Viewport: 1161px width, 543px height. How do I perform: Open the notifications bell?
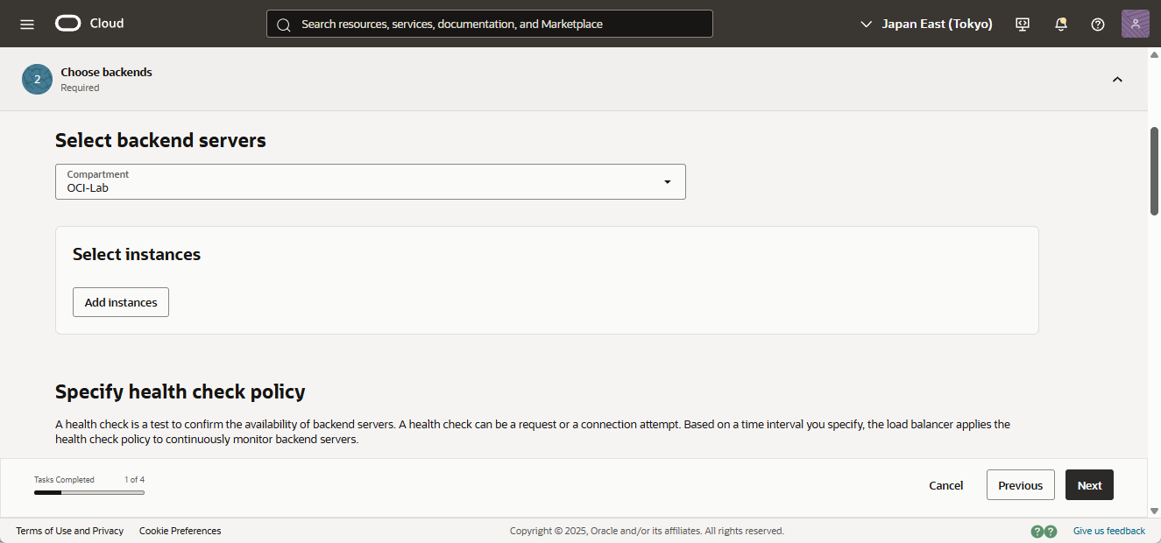1061,25
